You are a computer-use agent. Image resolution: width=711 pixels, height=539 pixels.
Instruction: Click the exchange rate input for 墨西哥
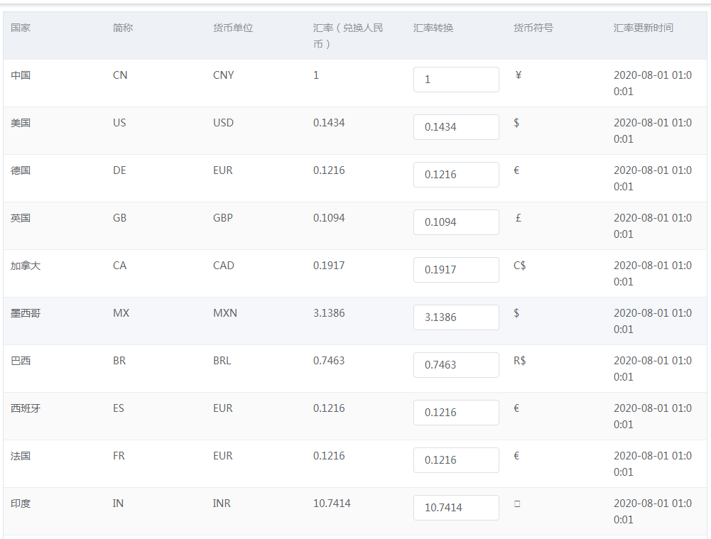pos(456,317)
